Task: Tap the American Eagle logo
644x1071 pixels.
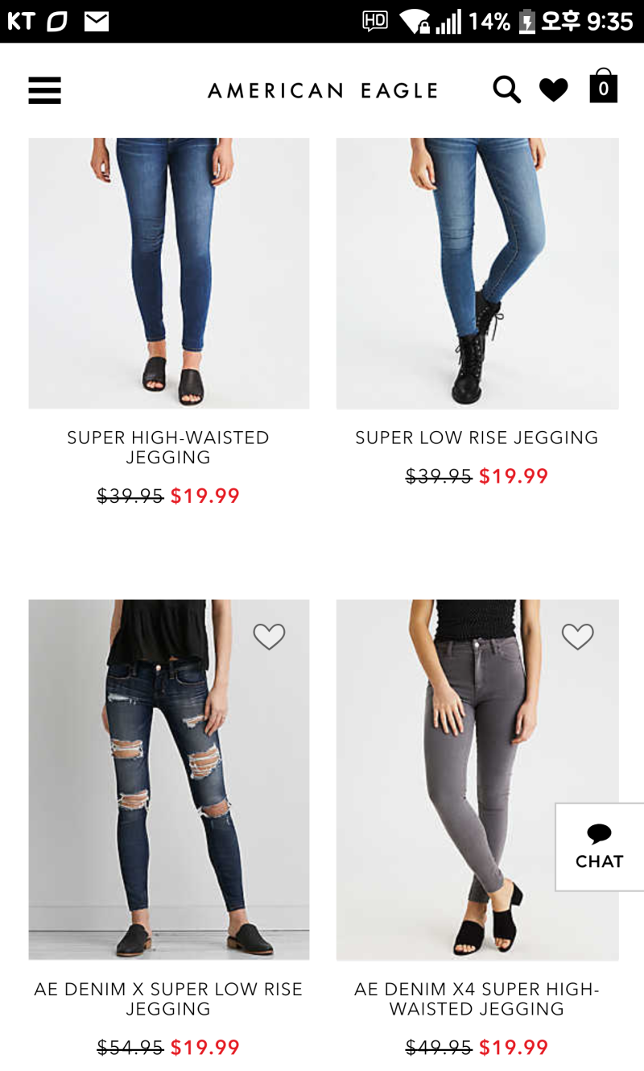Action: pos(323,90)
